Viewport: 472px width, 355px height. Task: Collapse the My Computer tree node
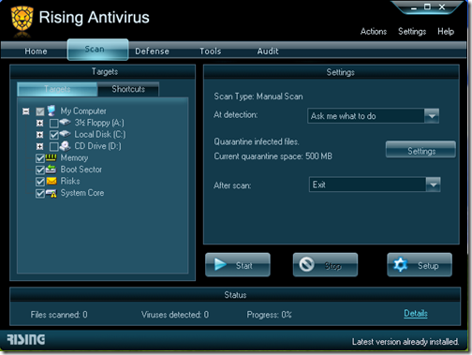26,111
